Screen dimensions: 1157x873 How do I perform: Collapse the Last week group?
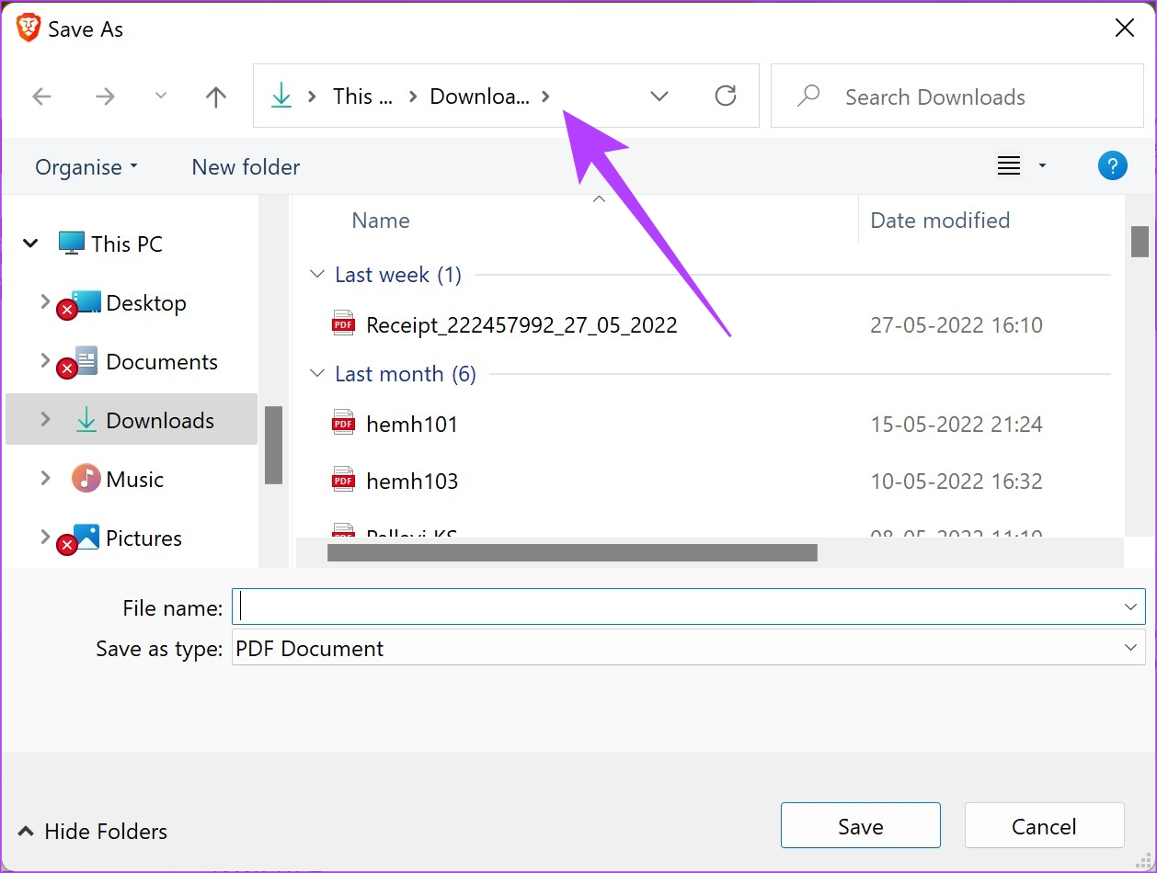(316, 274)
